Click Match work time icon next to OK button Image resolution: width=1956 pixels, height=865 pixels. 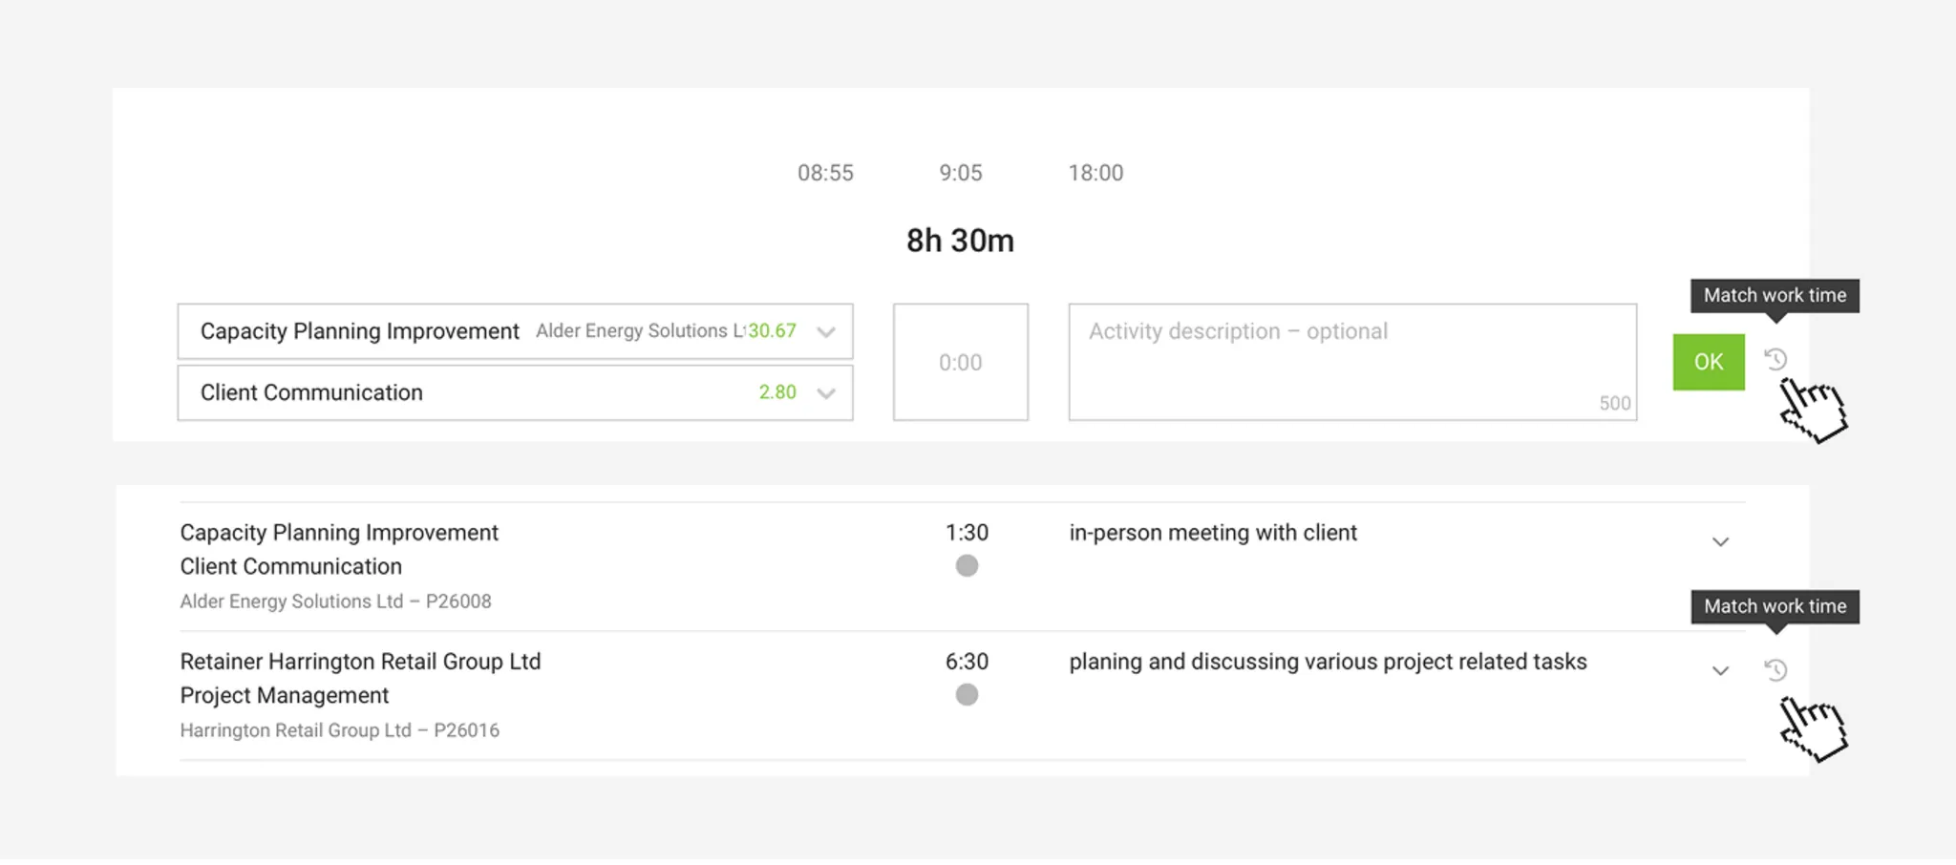pyautogui.click(x=1775, y=360)
